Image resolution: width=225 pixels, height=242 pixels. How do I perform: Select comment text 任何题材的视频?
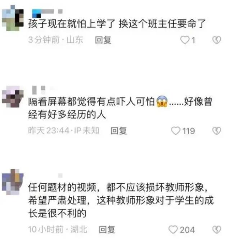pos(62,187)
